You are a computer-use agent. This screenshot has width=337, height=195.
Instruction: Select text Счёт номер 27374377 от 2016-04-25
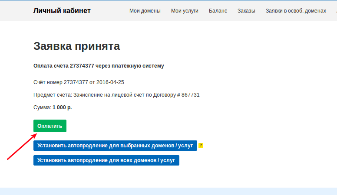pyautogui.click(x=79, y=82)
